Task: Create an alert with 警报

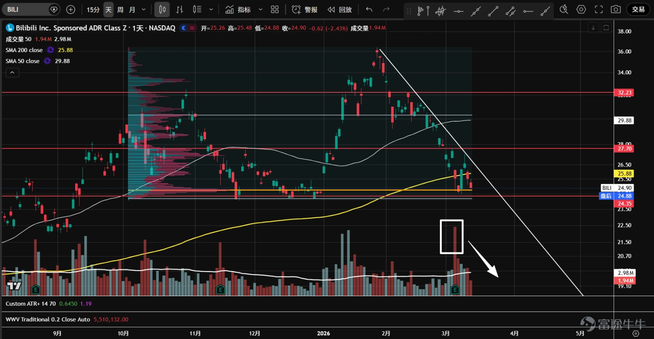Action: tap(305, 9)
